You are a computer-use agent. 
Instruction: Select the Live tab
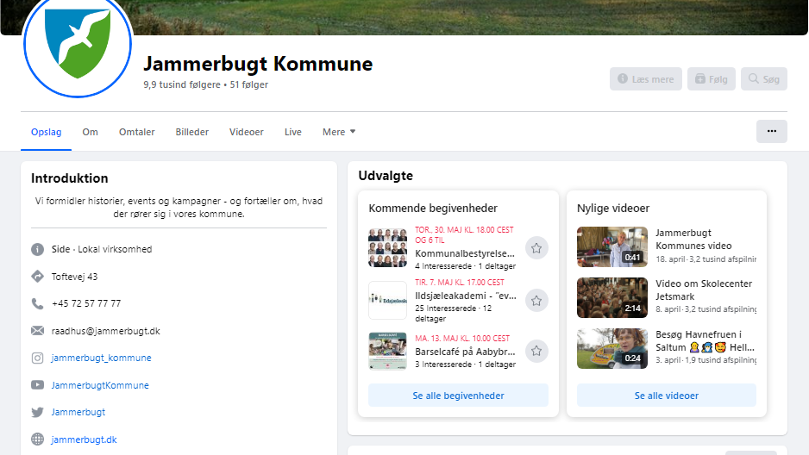point(292,132)
